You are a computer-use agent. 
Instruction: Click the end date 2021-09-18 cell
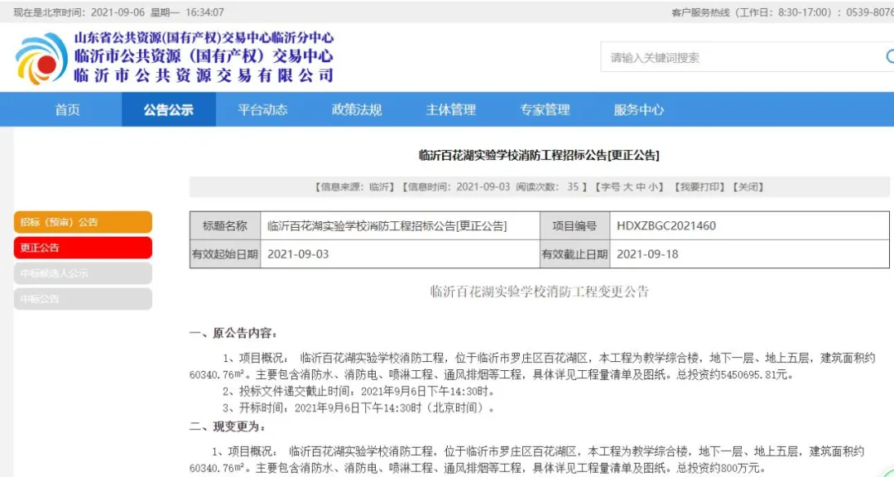[749, 254]
